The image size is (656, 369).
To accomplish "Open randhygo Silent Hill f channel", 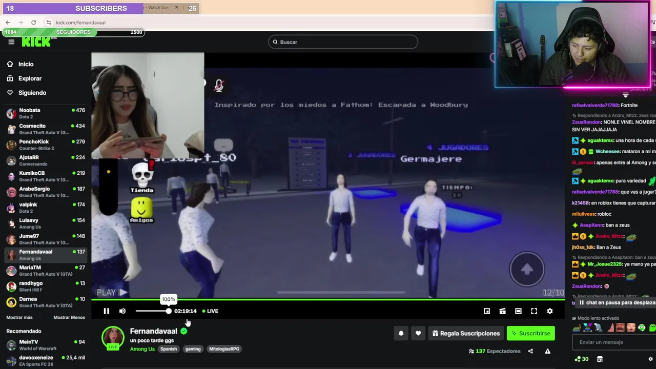I will pos(46,286).
